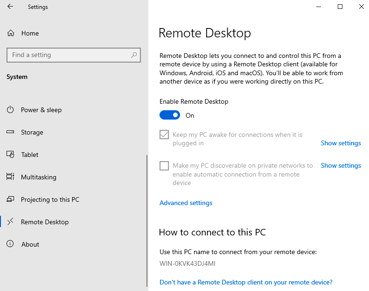Turn off Enable Remote Desktop toggle
Screen dimensions: 369x291
tap(170, 115)
